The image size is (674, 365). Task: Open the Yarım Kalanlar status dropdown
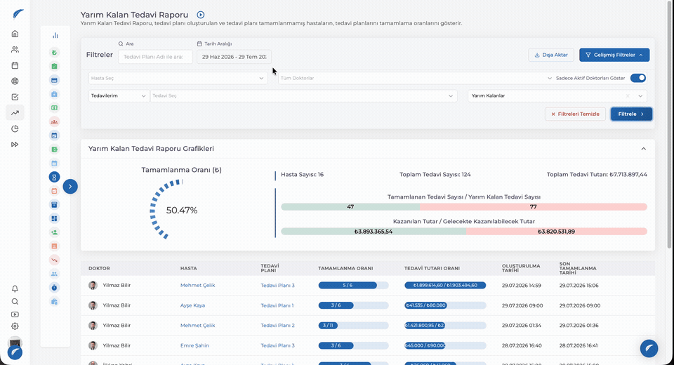(557, 96)
